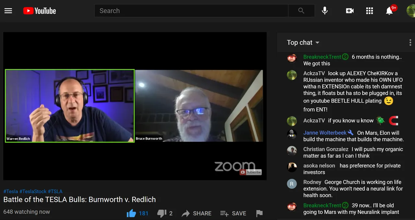This screenshot has height=220, width=415.
Task: Click moderator wrench beside Janne Wolterbeek
Action: [350, 133]
